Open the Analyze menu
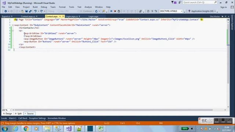235x132 pixels. (x=88, y=7)
